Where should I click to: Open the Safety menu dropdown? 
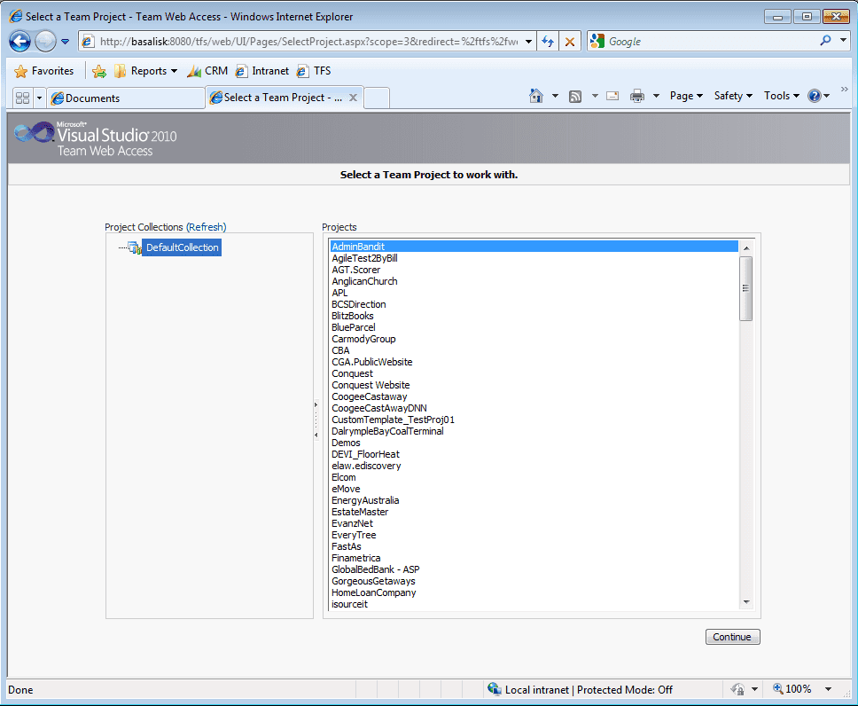733,96
